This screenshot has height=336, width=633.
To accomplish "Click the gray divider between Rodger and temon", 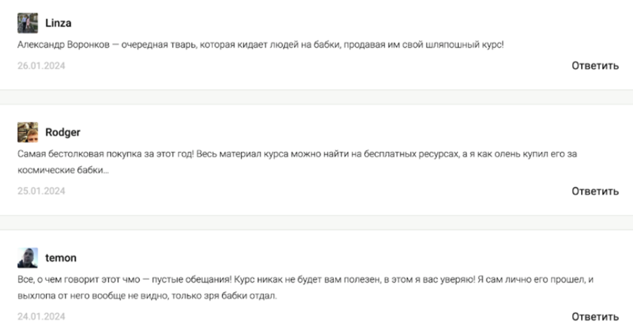I will 316,222.
